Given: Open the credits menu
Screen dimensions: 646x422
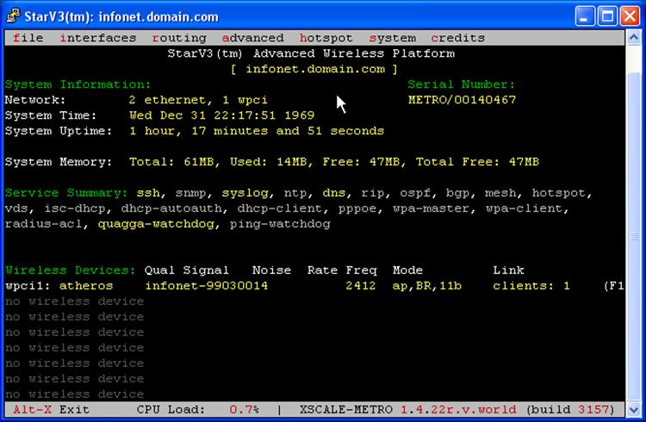Looking at the screenshot, I should [457, 38].
